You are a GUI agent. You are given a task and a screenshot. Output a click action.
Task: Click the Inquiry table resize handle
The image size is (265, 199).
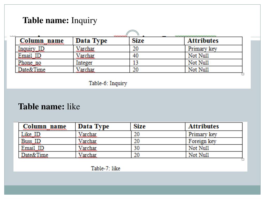point(243,74)
